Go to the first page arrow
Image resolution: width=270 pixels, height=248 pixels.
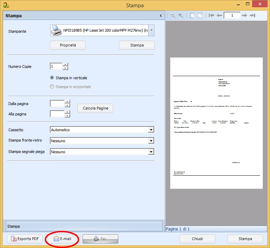(x=212, y=15)
